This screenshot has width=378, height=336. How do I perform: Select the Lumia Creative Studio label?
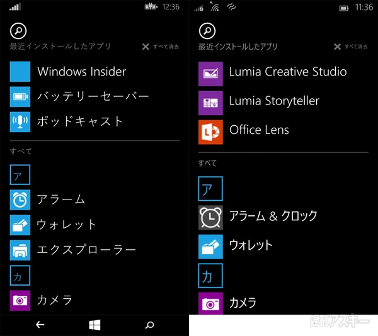(288, 72)
